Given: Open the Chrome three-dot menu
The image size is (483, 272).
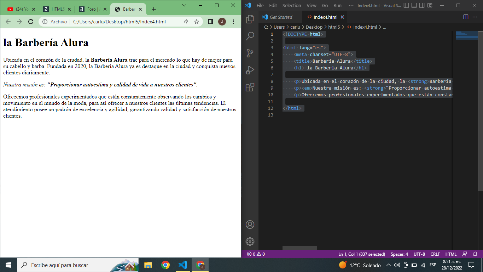Looking at the screenshot, I should coord(233,22).
